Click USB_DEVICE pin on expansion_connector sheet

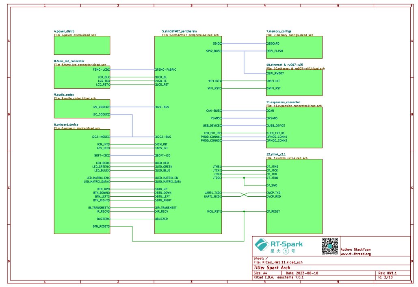277,126
